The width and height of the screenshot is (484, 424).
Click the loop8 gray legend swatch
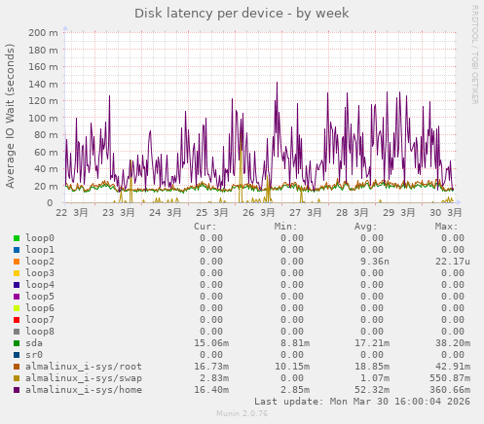[17, 332]
